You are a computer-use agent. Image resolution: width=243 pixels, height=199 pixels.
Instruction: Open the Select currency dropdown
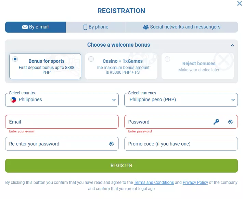[181, 100]
